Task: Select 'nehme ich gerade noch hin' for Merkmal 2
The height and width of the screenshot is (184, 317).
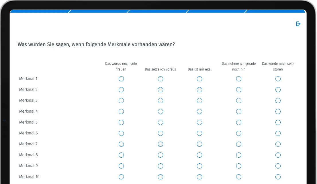Action: click(x=238, y=90)
